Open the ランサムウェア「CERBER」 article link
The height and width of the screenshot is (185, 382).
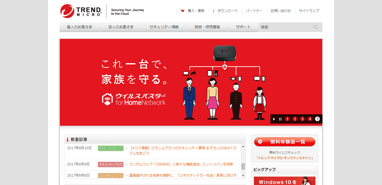181,164
